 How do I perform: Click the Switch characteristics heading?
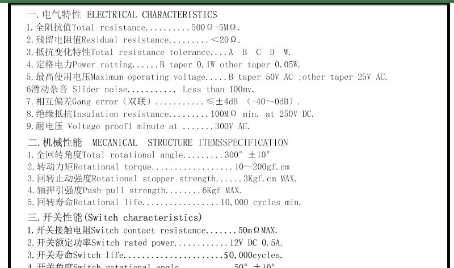point(115,218)
